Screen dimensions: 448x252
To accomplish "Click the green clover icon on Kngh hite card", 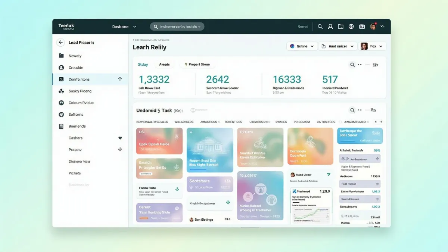I will tap(228, 203).
